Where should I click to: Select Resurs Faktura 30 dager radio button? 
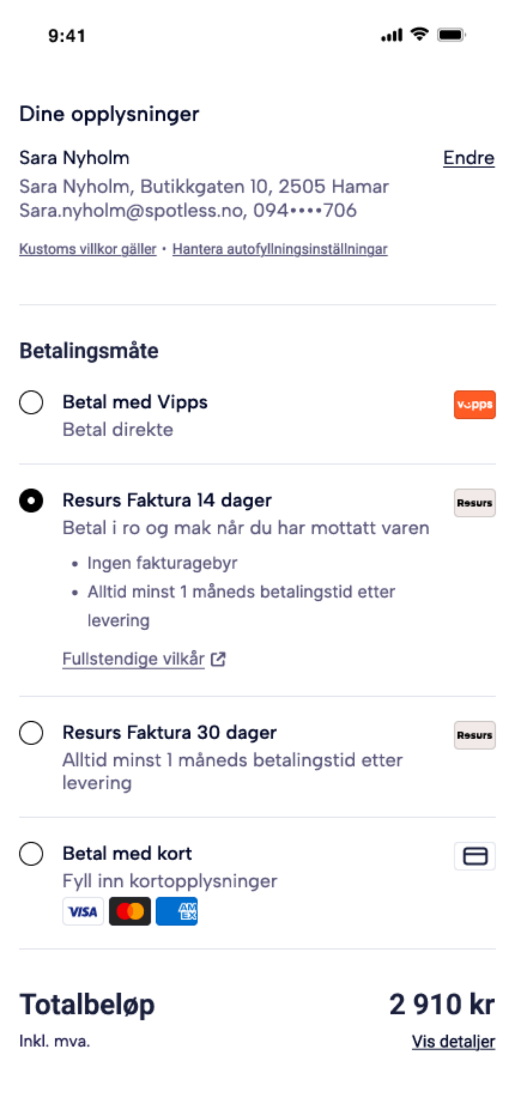pyautogui.click(x=31, y=732)
